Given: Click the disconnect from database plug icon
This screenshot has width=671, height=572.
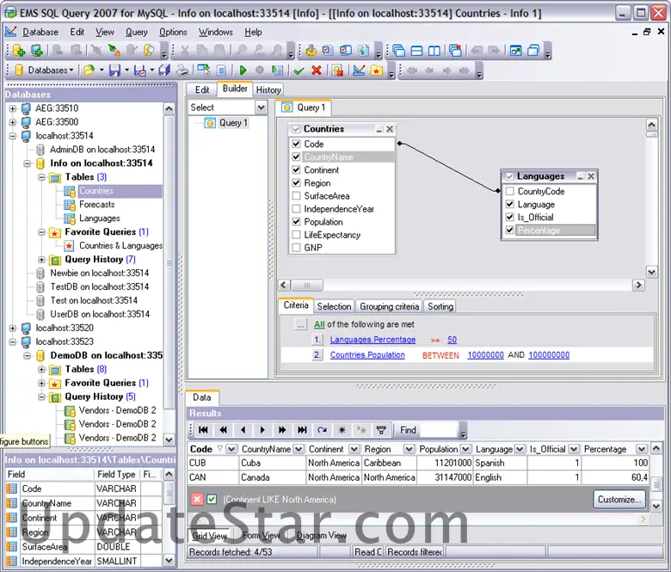Looking at the screenshot, I should [114, 51].
